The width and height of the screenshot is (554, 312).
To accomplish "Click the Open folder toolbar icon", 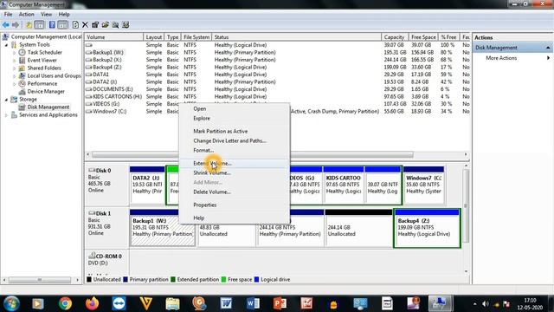I will pos(106,25).
